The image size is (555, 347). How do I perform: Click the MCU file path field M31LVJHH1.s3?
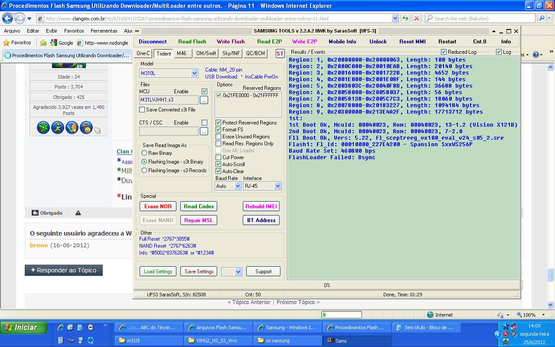point(169,100)
